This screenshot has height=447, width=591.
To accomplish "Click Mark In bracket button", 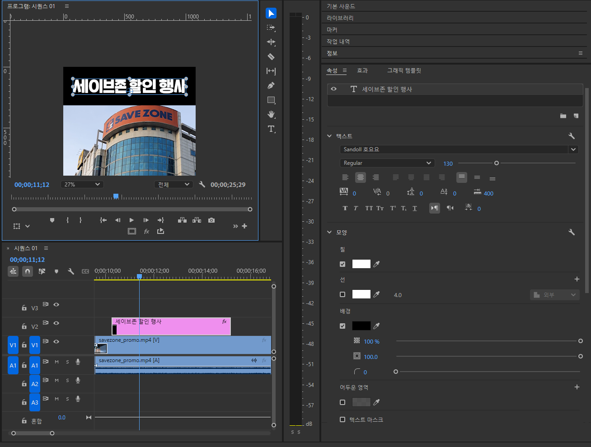I will pos(67,220).
